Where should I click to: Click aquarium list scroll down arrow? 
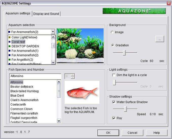coord(53,63)
